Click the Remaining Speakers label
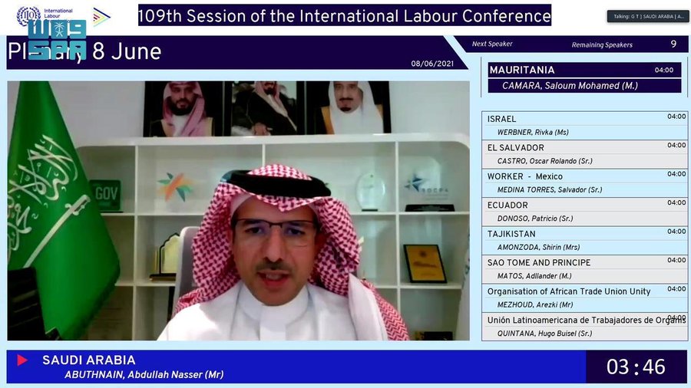This screenshot has height=388, width=691. [602, 45]
